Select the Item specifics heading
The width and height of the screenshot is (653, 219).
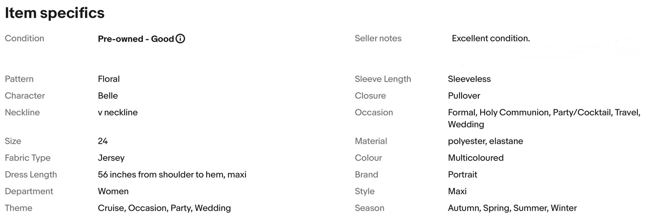click(55, 13)
